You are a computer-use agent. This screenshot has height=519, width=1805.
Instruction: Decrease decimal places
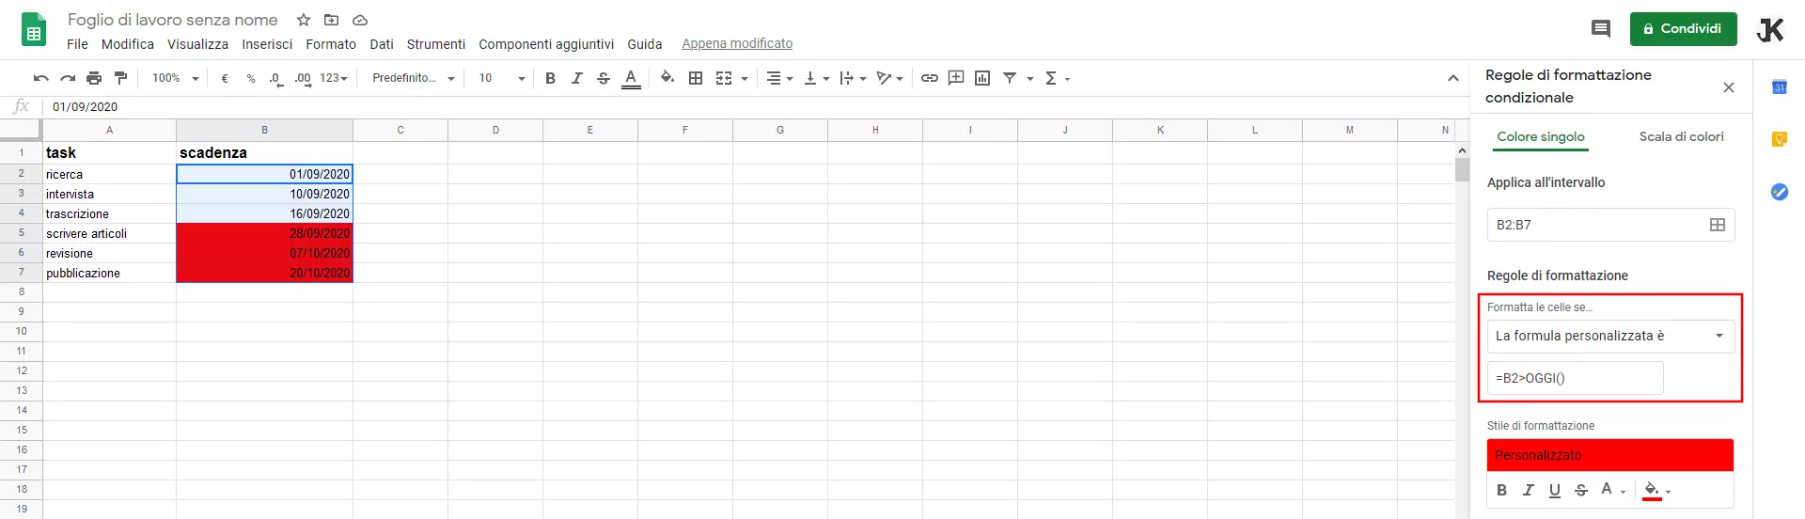click(x=275, y=78)
